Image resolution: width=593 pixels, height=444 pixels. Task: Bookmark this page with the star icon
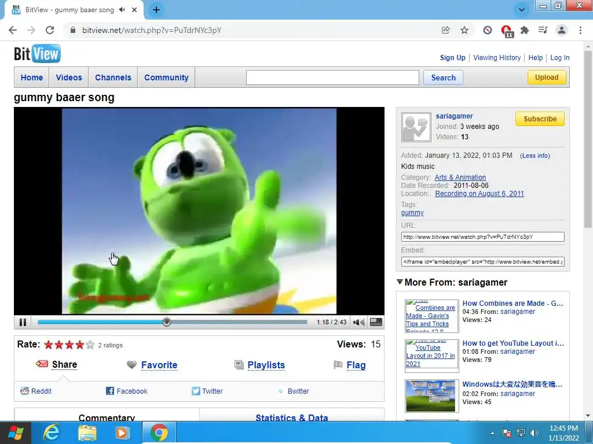click(x=464, y=30)
